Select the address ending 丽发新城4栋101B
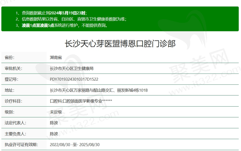The height and width of the screenshot is (151, 241). [99, 90]
